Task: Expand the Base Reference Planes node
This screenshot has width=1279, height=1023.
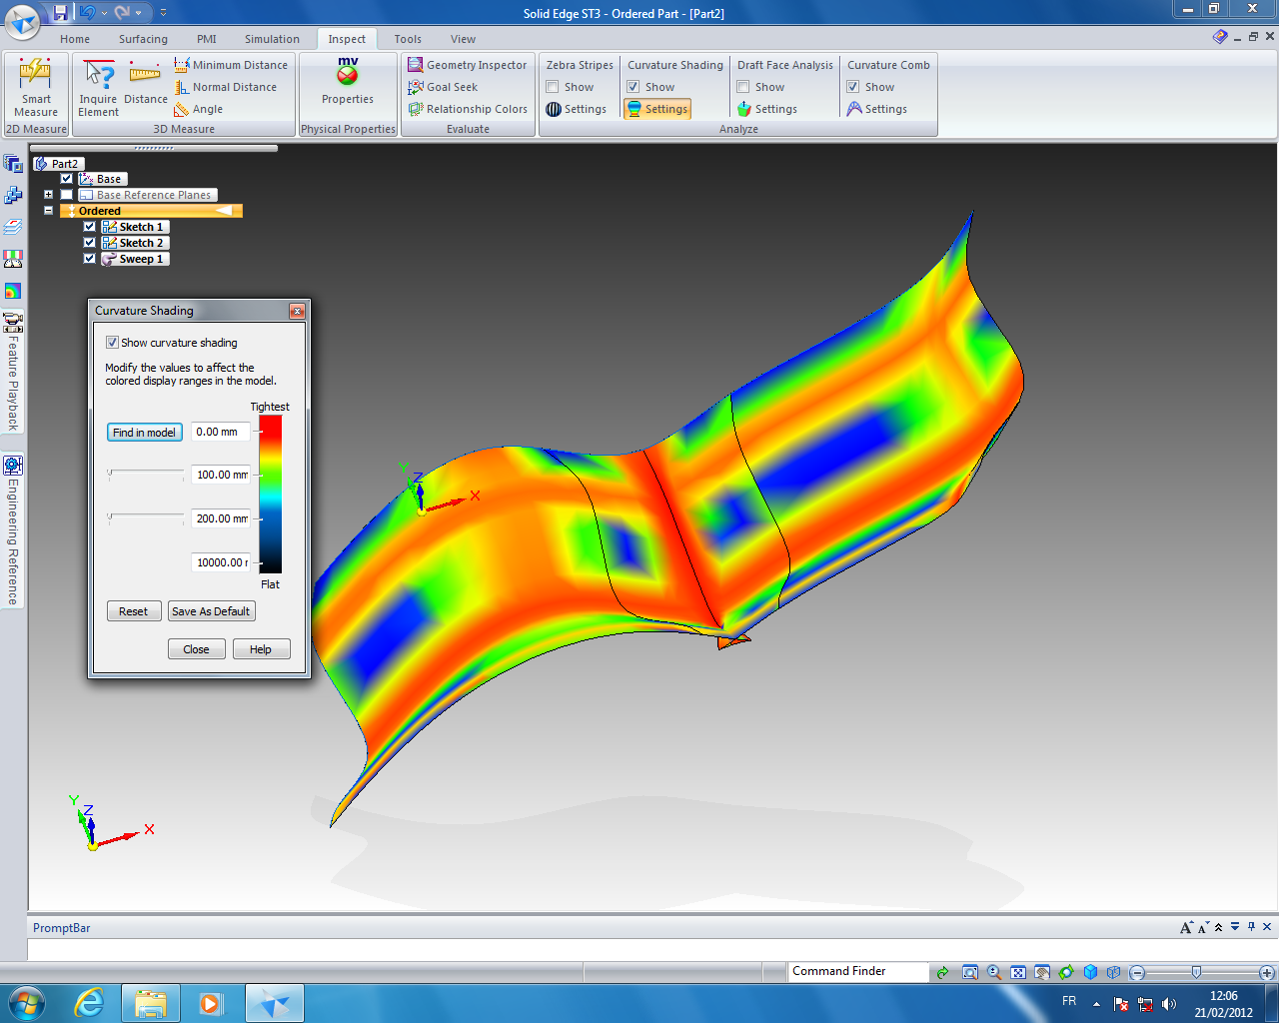Action: pos(48,195)
